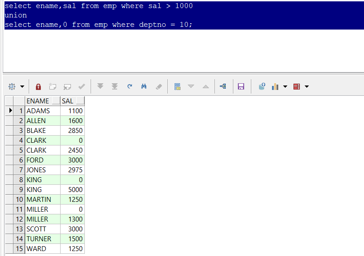Click the salary value 1600
Screen dimensions: 364x256
[x=72, y=121]
